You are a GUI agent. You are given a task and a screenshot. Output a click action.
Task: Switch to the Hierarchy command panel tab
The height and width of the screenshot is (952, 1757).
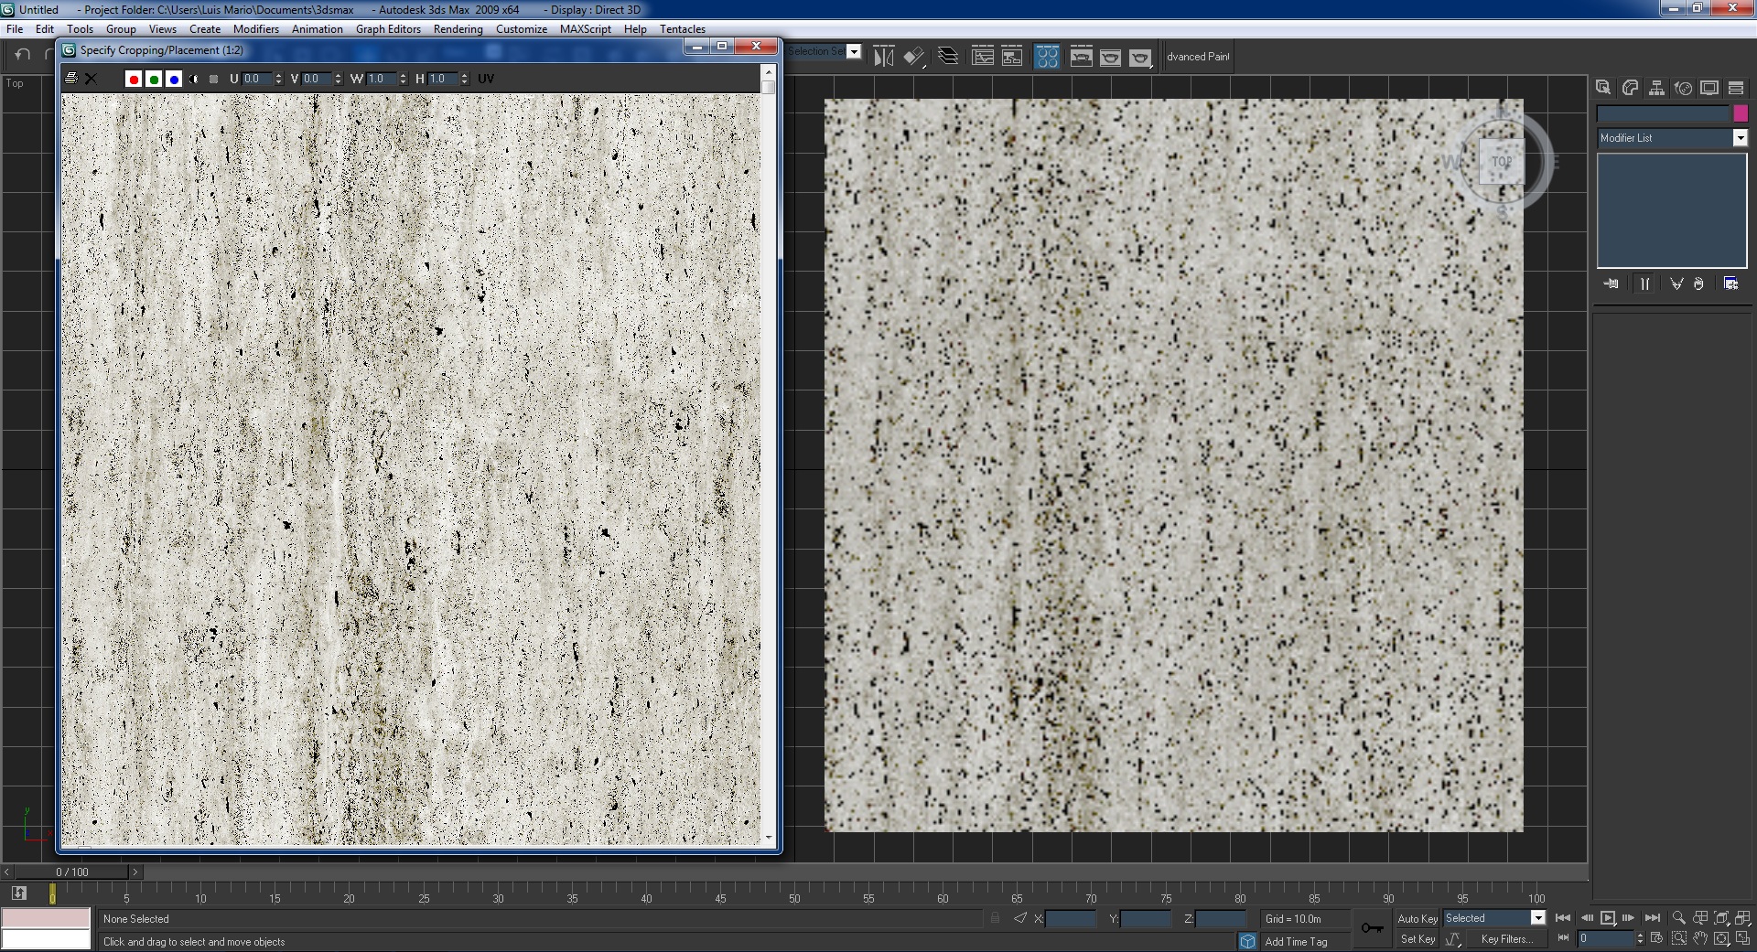(x=1656, y=88)
